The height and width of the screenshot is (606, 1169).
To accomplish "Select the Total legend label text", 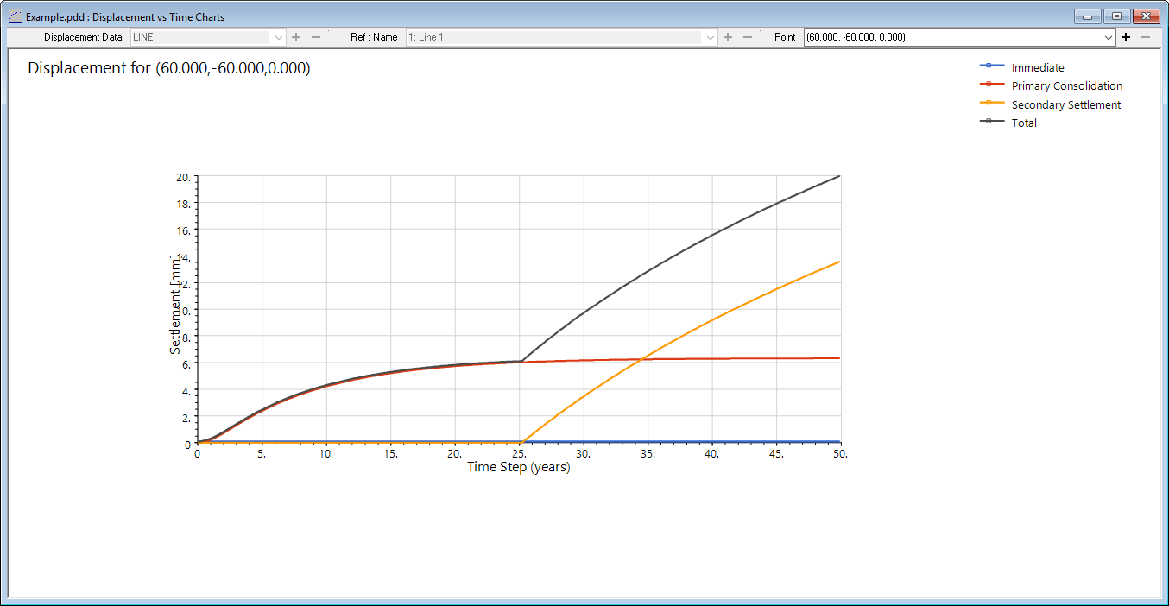I will [1024, 123].
